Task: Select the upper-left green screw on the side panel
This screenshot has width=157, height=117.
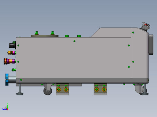Action: point(18,46)
